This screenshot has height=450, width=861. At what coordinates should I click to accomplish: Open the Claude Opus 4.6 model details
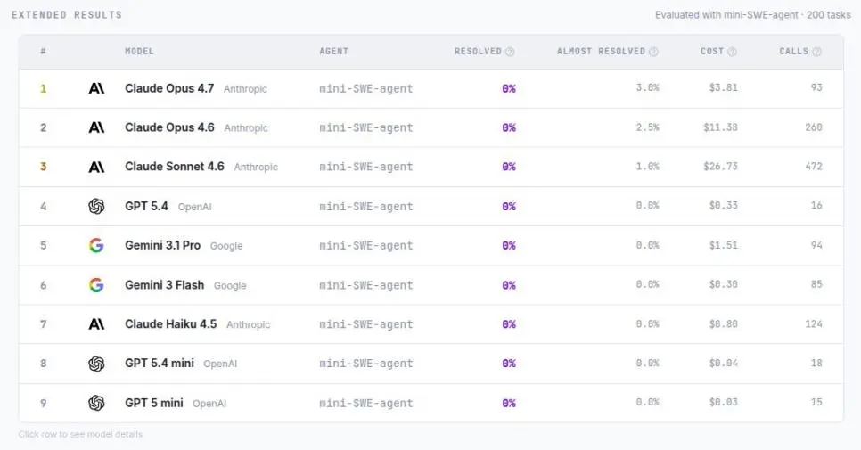[431, 127]
